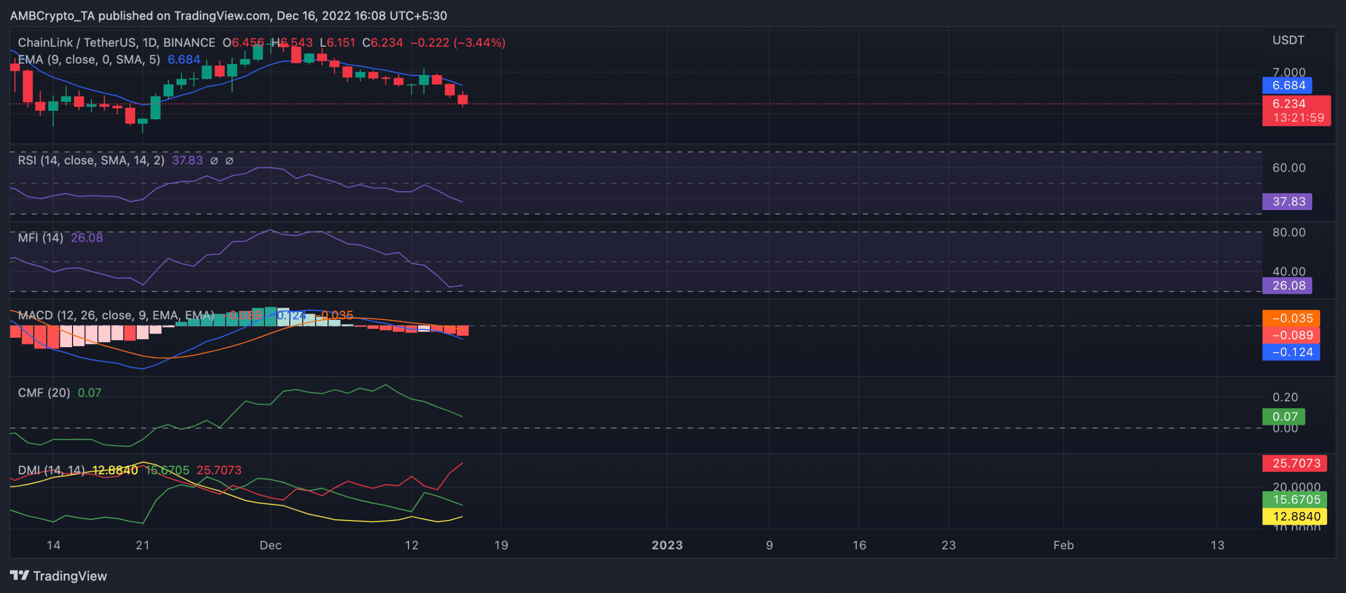The width and height of the screenshot is (1346, 593).
Task: Click the first ø symbol beside RSI value
Action: [214, 161]
